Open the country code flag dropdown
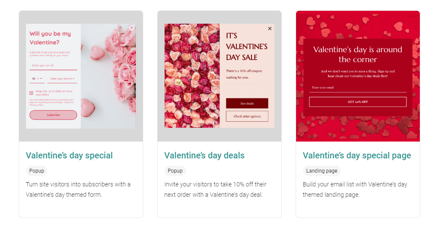The width and height of the screenshot is (435, 227). (x=37, y=79)
